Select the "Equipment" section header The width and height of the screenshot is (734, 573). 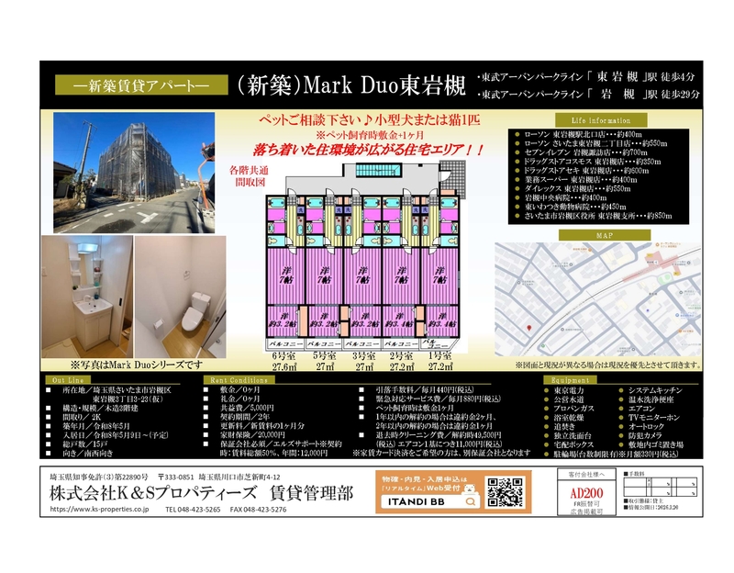[571, 379]
